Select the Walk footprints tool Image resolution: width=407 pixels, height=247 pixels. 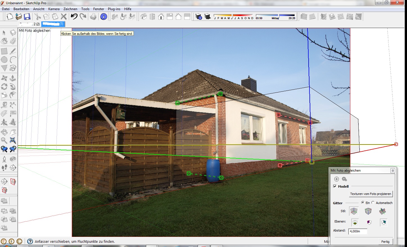coord(4,168)
